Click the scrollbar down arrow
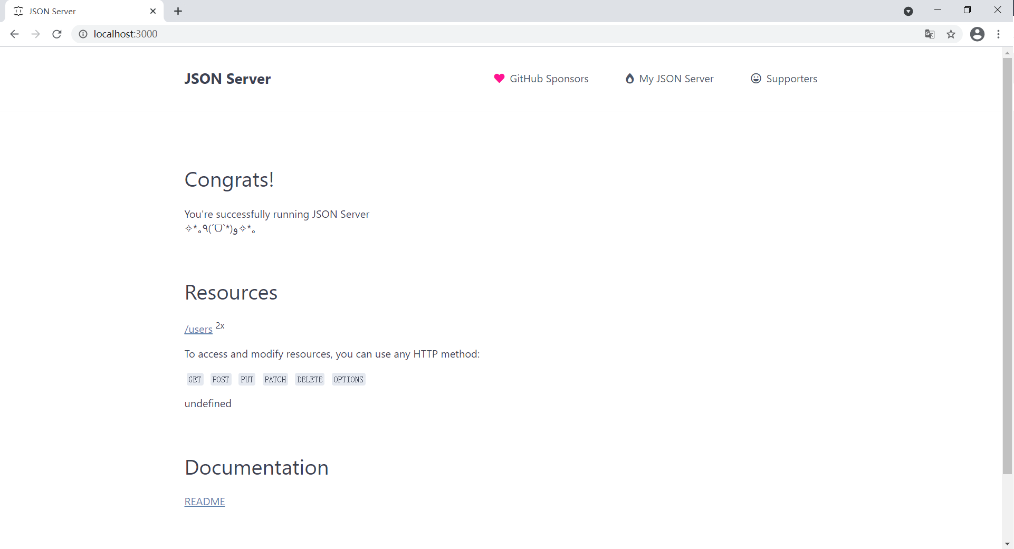Image resolution: width=1014 pixels, height=549 pixels. [x=1007, y=543]
